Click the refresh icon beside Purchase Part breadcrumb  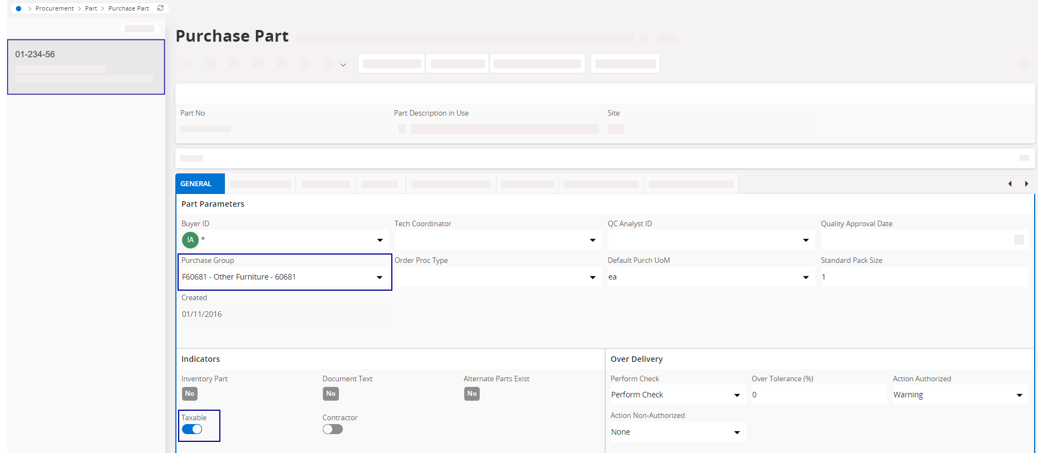(160, 8)
